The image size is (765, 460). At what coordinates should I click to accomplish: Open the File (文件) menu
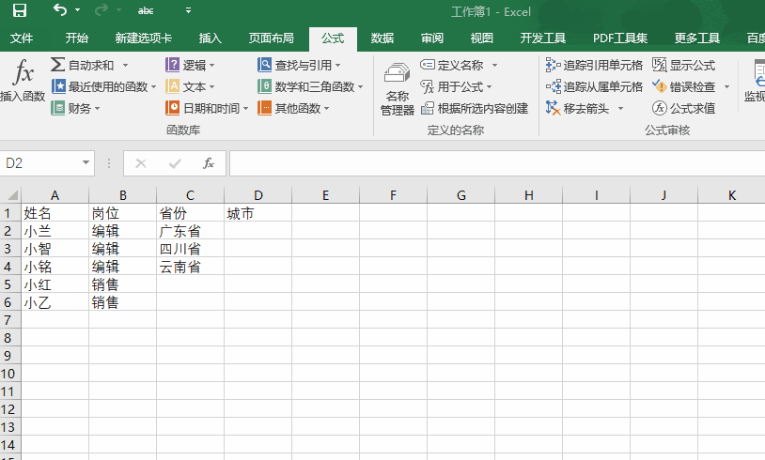tap(22, 38)
